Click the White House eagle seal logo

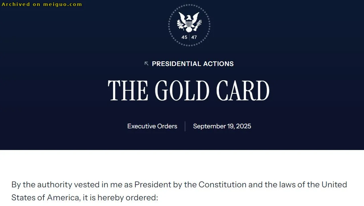[189, 25]
